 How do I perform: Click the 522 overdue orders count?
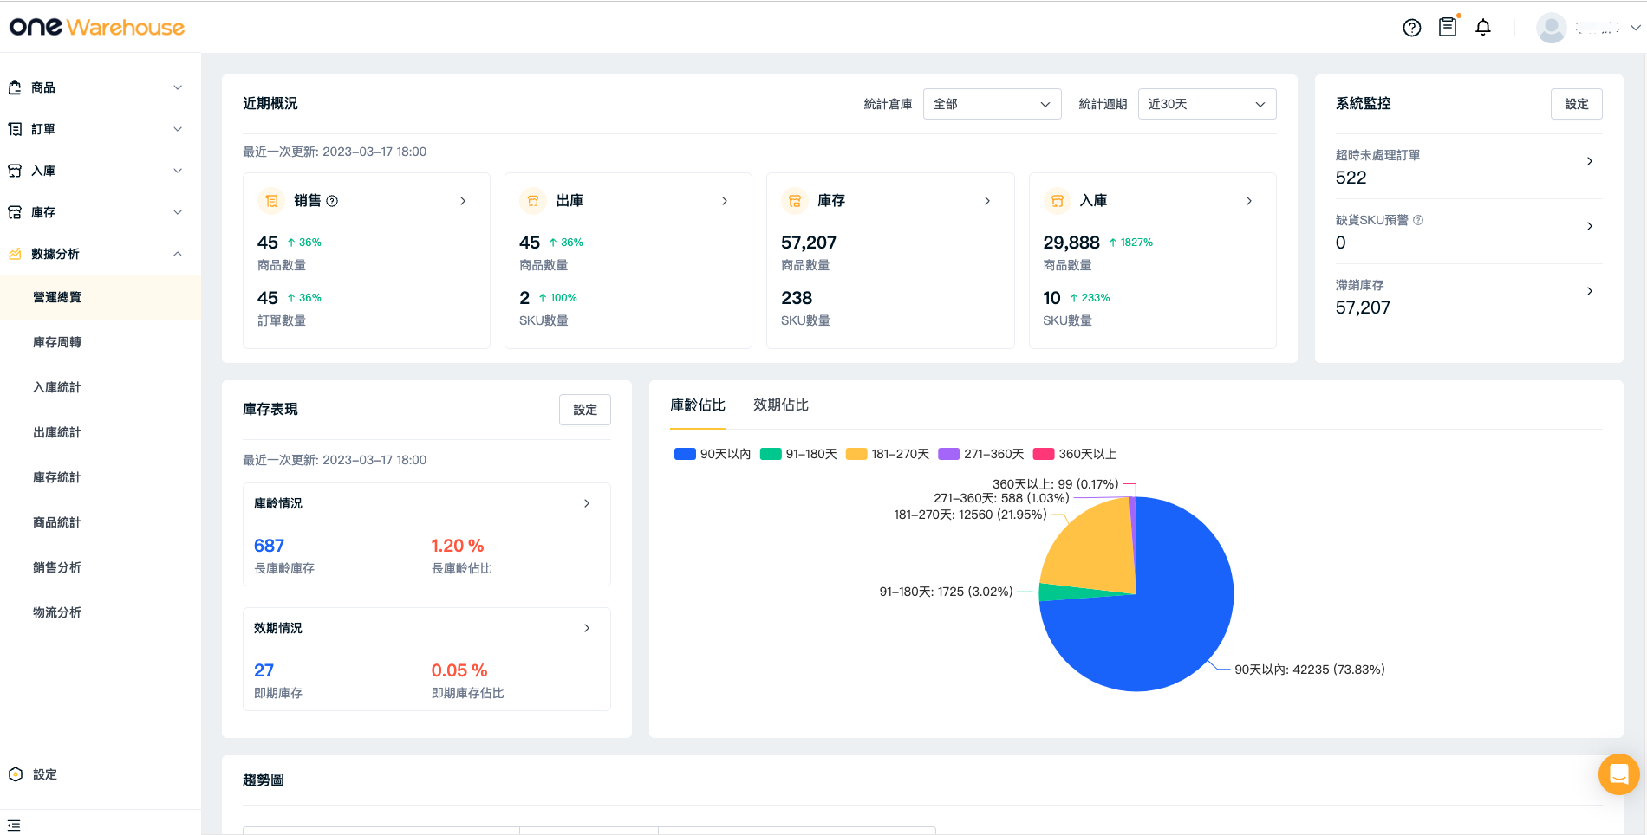[1351, 178]
